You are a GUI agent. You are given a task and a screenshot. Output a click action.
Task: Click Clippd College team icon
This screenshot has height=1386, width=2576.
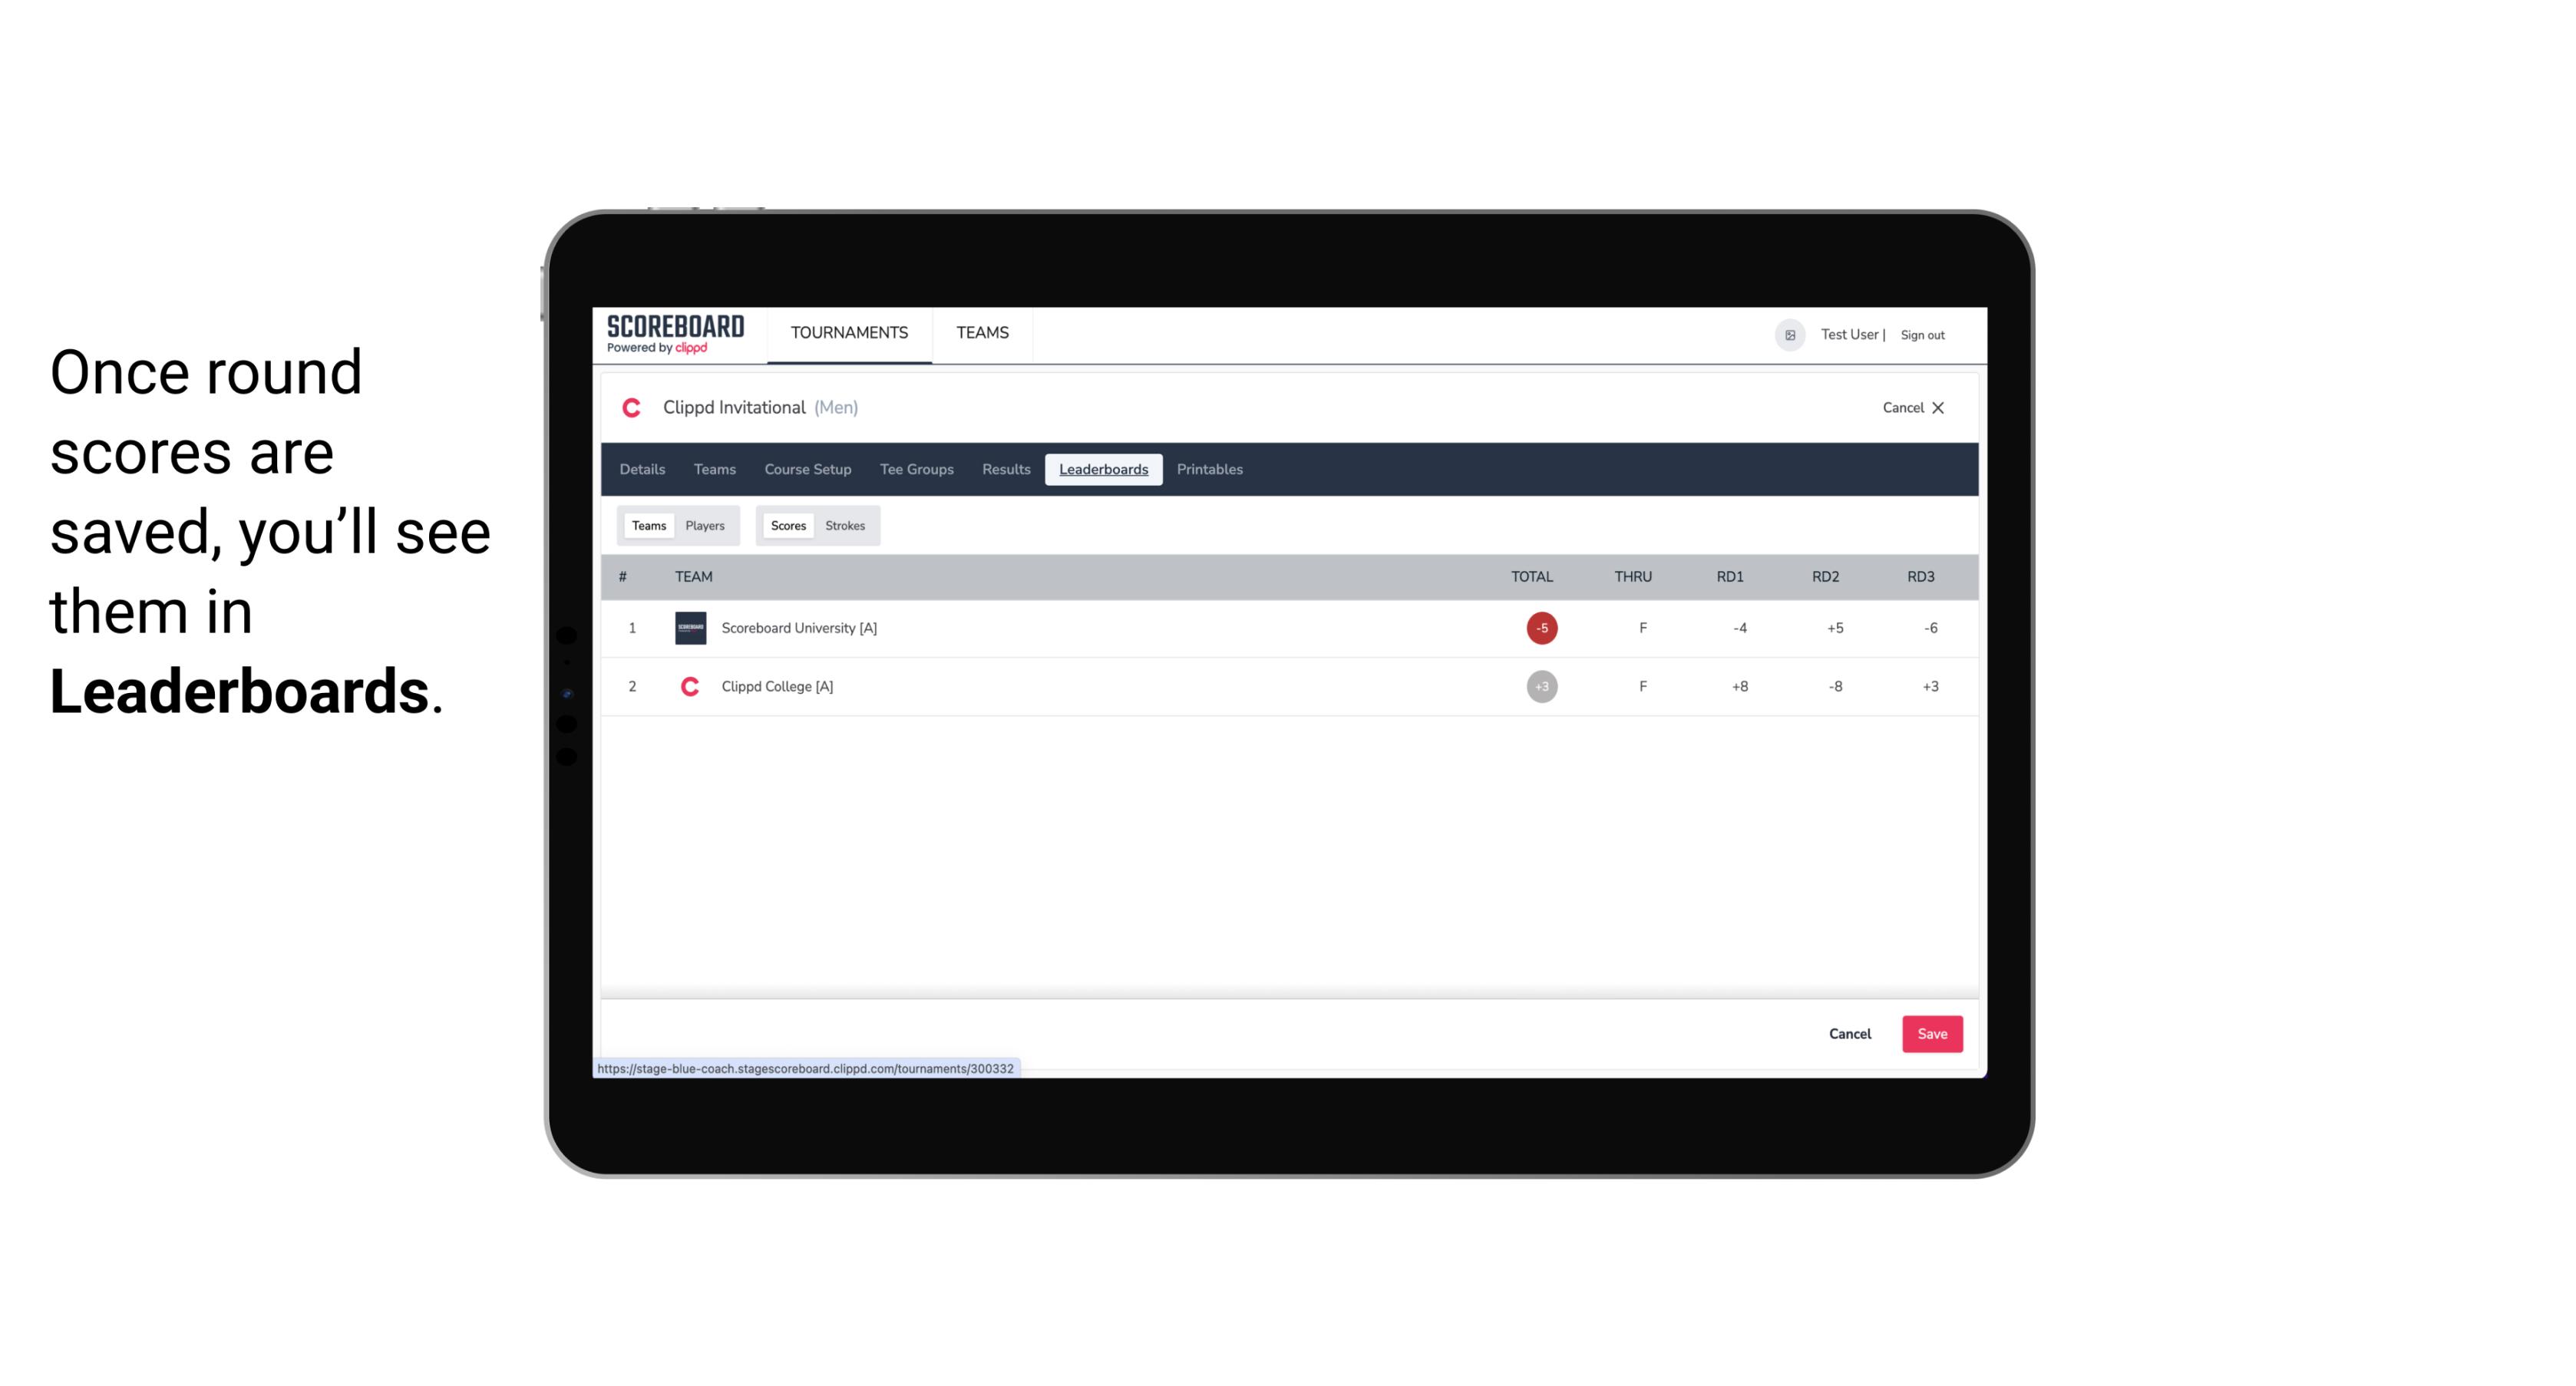[689, 686]
